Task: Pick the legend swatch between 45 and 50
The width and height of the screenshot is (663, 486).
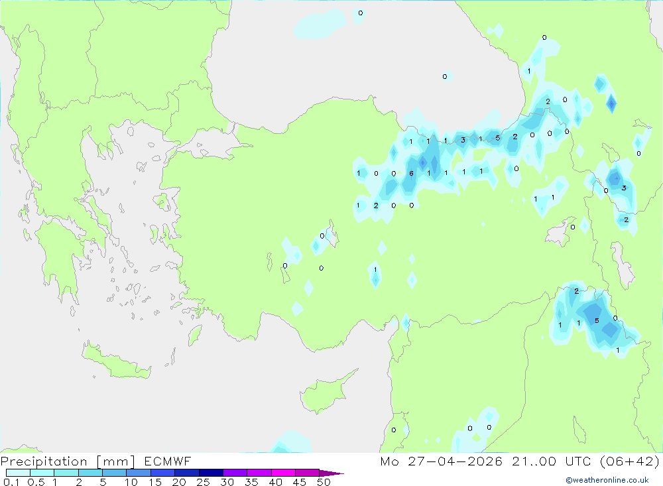Action: click(x=308, y=473)
